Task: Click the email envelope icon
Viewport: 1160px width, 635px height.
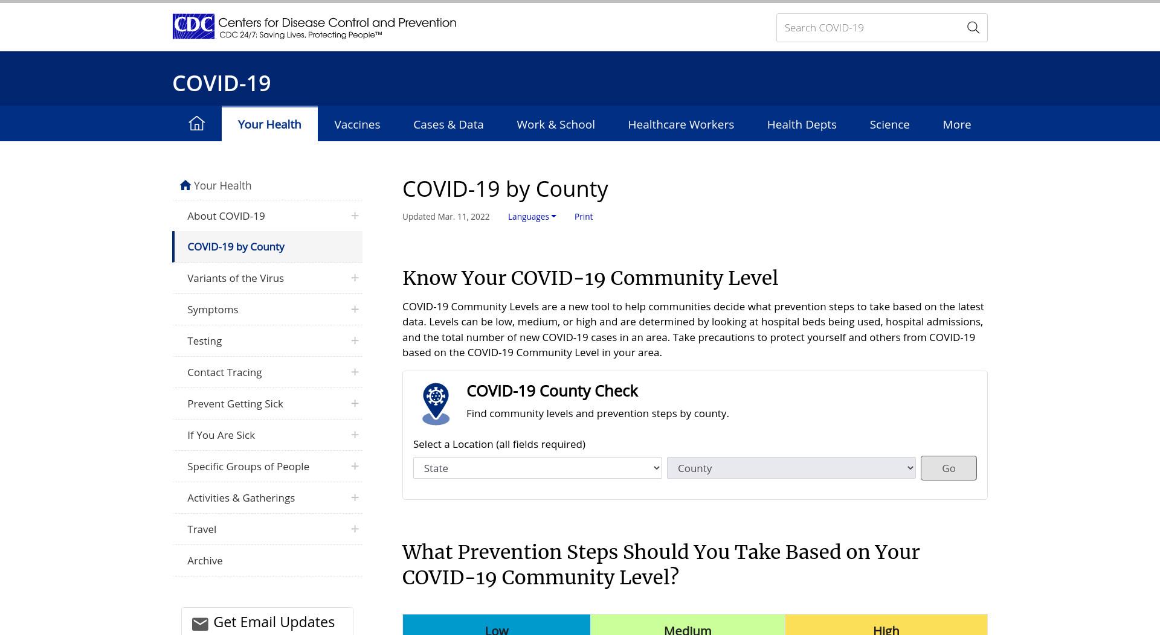Action: 200,624
